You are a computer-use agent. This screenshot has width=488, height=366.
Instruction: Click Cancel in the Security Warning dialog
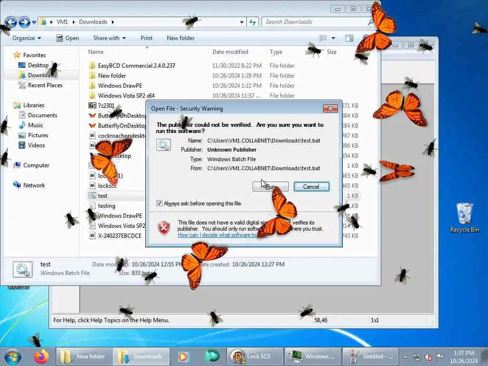coord(311,187)
